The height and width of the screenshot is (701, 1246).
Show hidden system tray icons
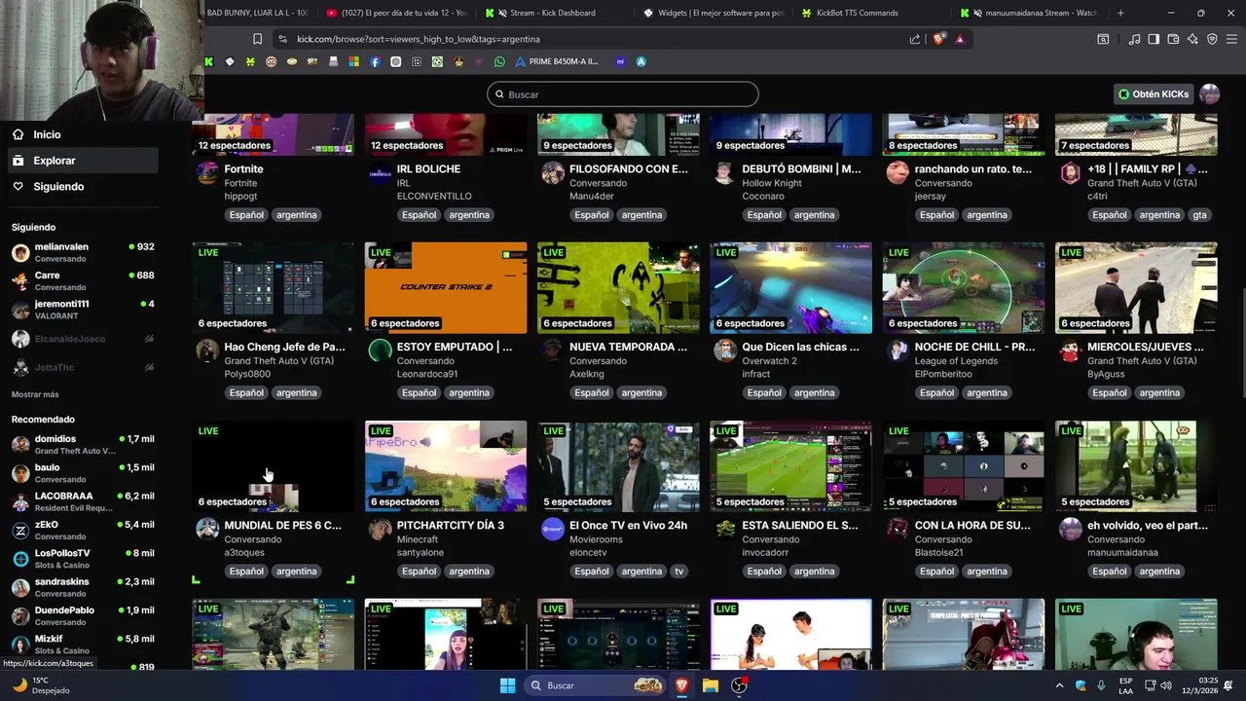(x=1059, y=685)
